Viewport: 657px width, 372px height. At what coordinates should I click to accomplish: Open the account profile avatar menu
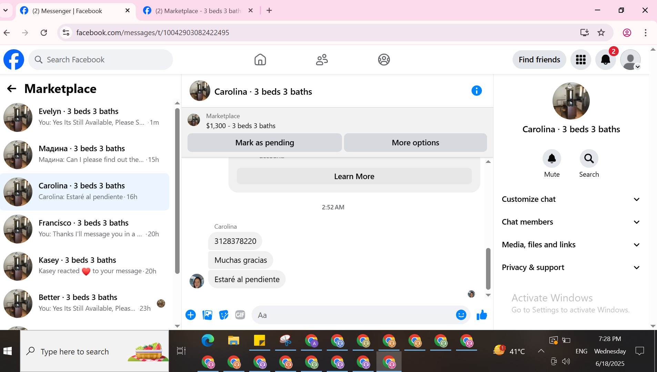pyautogui.click(x=630, y=60)
